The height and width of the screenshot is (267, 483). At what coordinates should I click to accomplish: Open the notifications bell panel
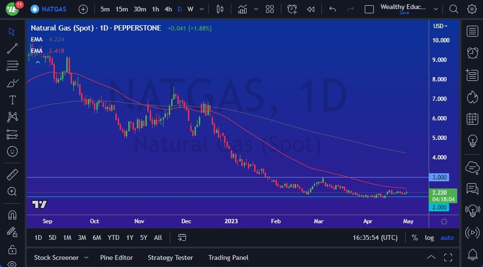pos(472,255)
